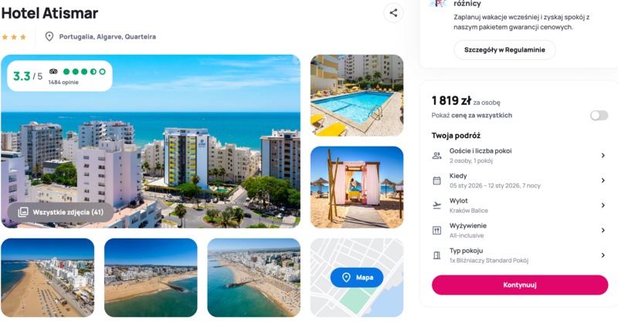Open the beach massage tent photo
The height and width of the screenshot is (324, 618).
(357, 187)
